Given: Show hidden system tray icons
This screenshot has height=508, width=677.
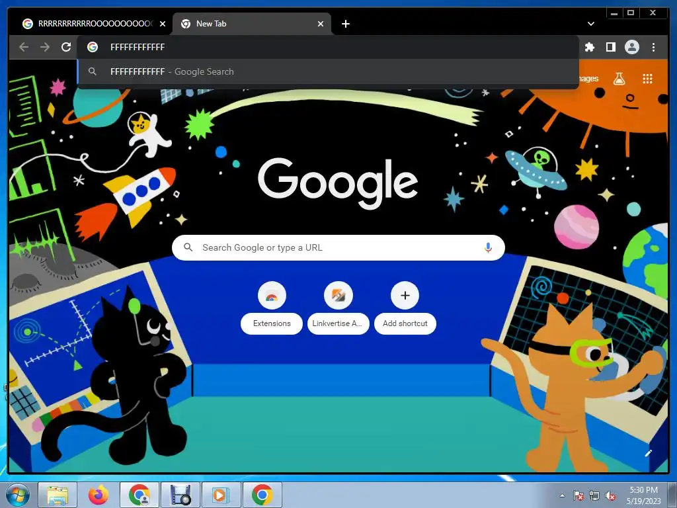Looking at the screenshot, I should point(562,495).
